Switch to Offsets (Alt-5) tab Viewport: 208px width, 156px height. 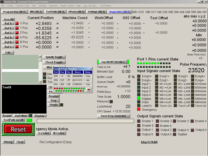click(x=76, y=12)
